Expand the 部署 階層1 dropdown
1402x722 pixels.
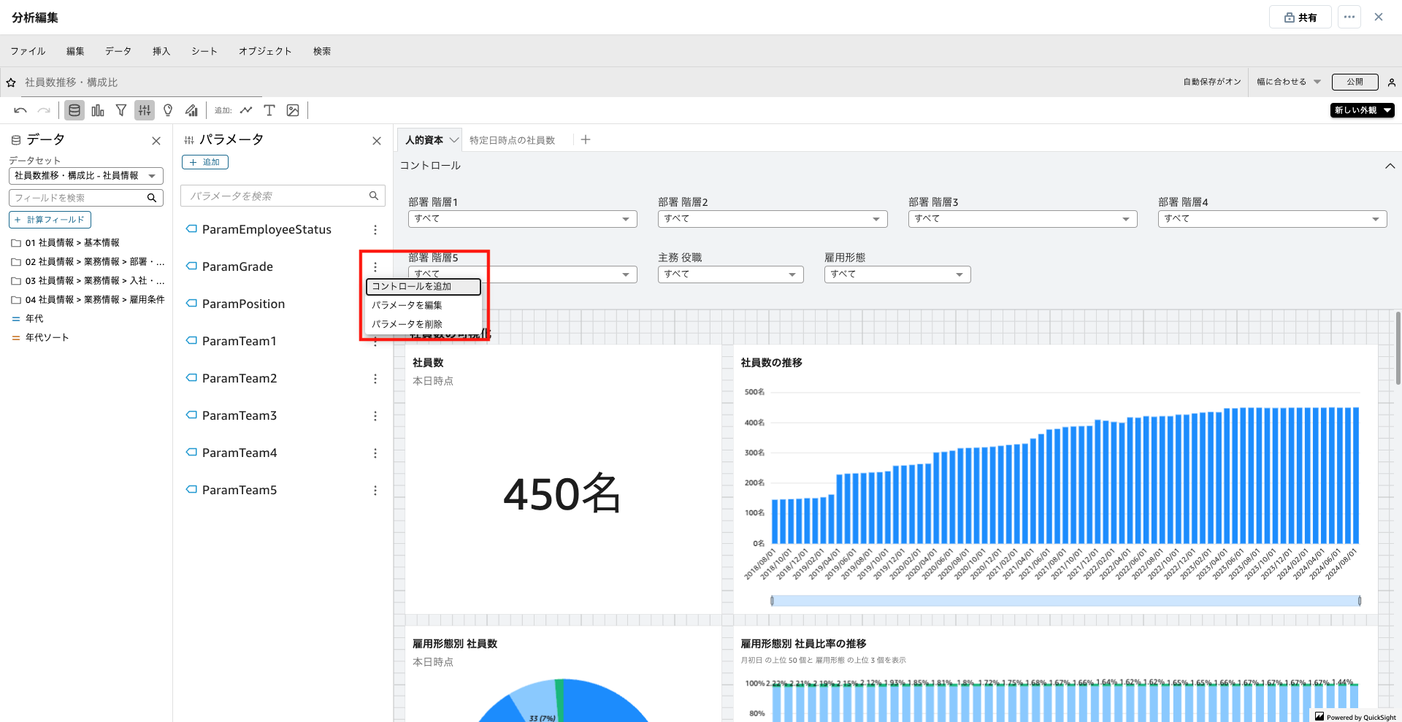click(x=522, y=219)
